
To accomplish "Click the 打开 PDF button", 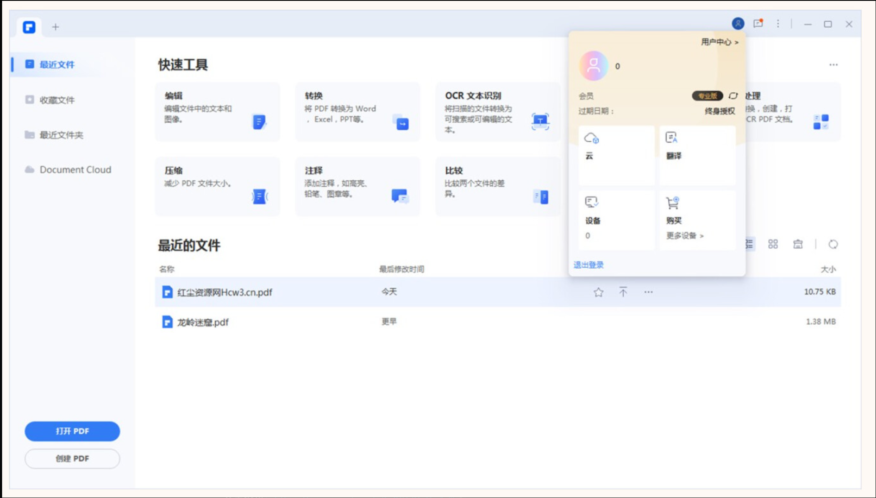I will pos(72,431).
